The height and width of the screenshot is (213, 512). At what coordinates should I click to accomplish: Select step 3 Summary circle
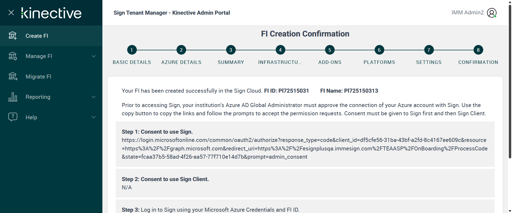tap(231, 50)
